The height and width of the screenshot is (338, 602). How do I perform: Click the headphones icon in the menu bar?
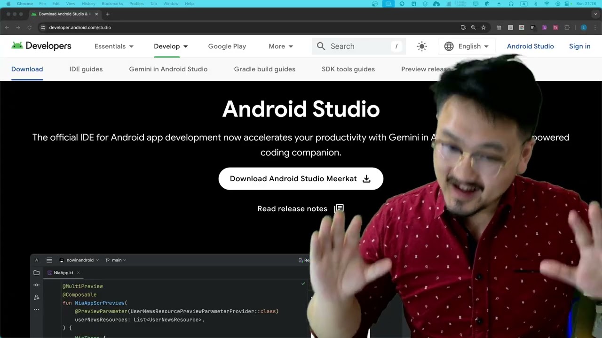pos(511,4)
